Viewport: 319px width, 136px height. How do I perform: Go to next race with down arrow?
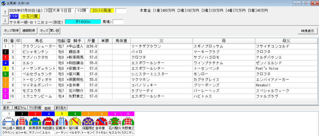click(x=5, y=20)
